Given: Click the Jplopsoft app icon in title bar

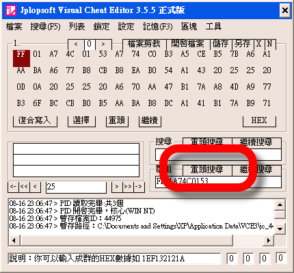Looking at the screenshot, I should pos(11,10).
